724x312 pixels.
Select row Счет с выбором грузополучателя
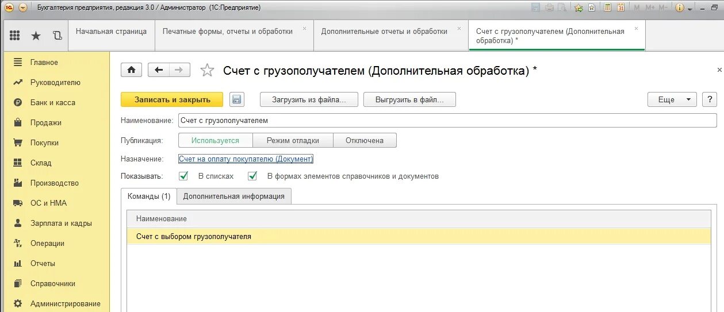(x=419, y=236)
